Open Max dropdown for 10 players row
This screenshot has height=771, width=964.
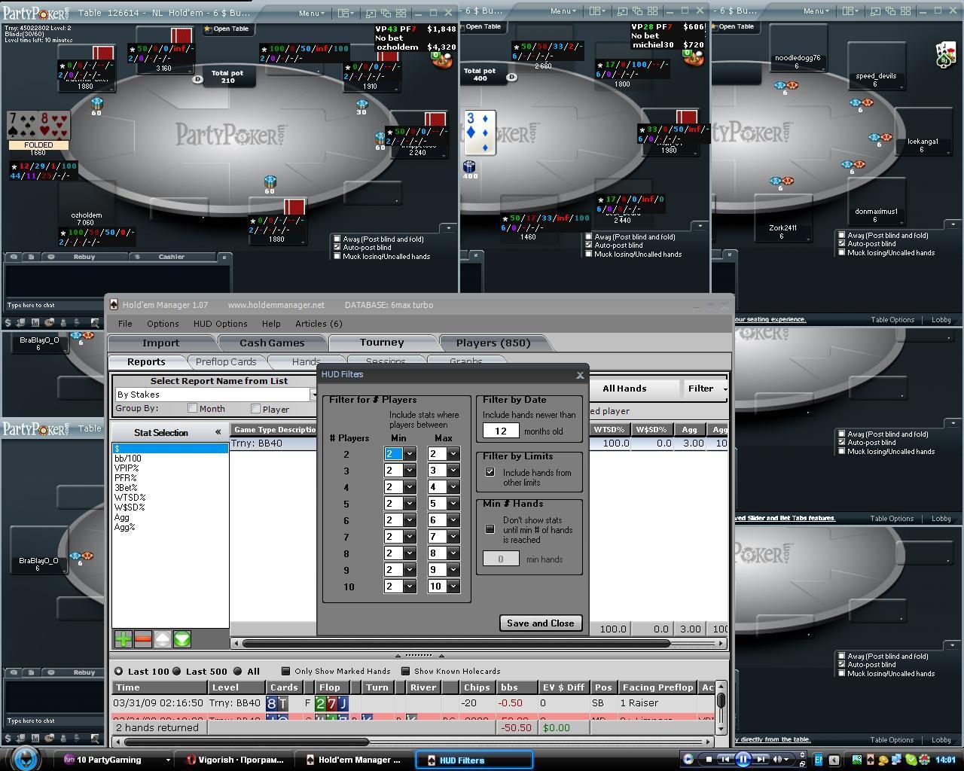[453, 587]
